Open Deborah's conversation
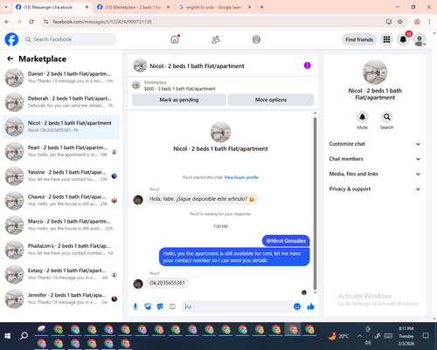437x350 pixels. [61, 102]
